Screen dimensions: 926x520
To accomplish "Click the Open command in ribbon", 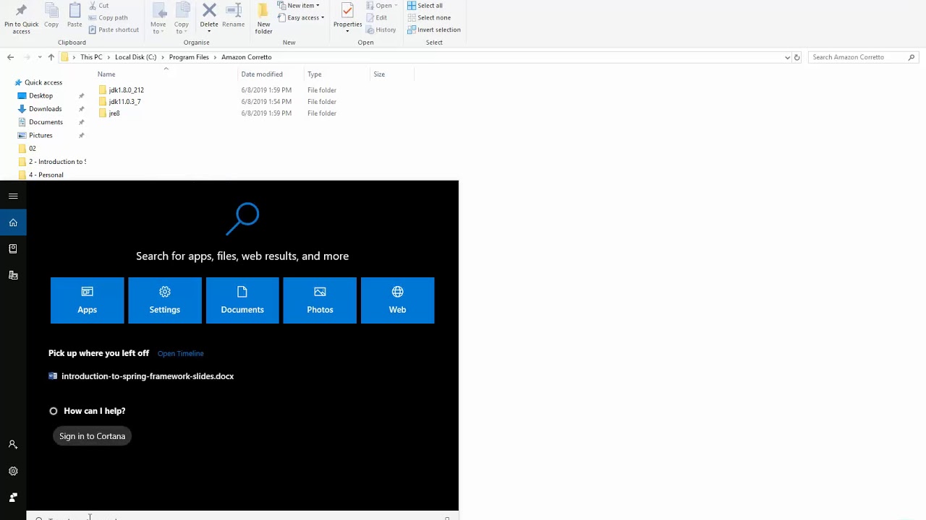I will point(382,5).
